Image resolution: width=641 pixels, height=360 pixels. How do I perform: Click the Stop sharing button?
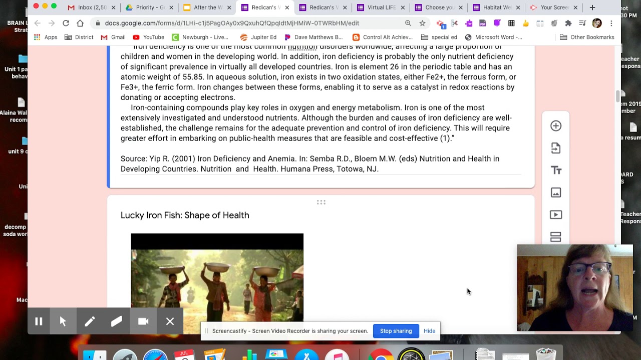(x=396, y=331)
